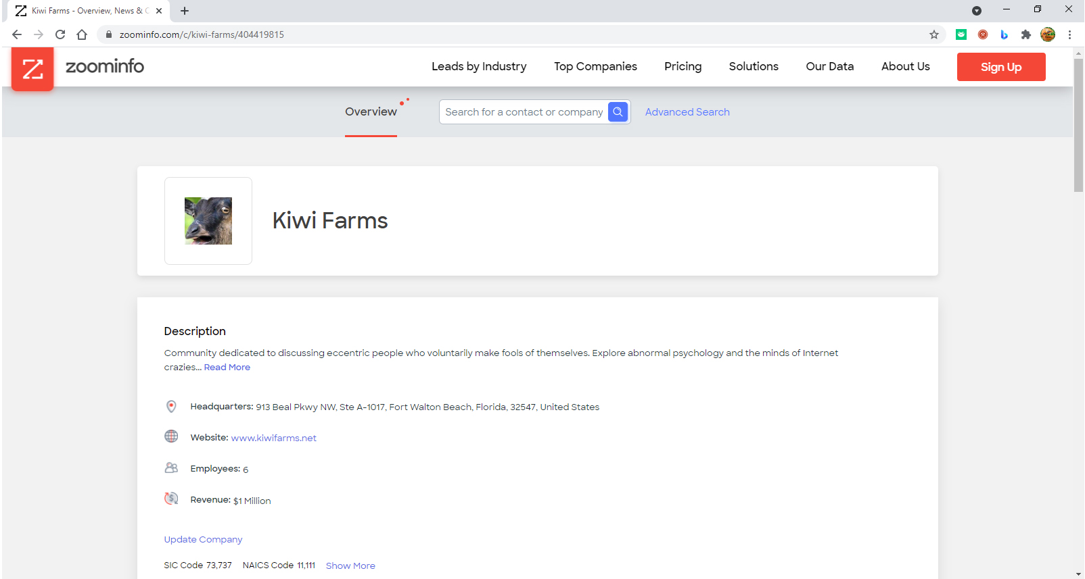1085x579 pixels.
Task: Expand description with Read More
Action: pyautogui.click(x=227, y=368)
